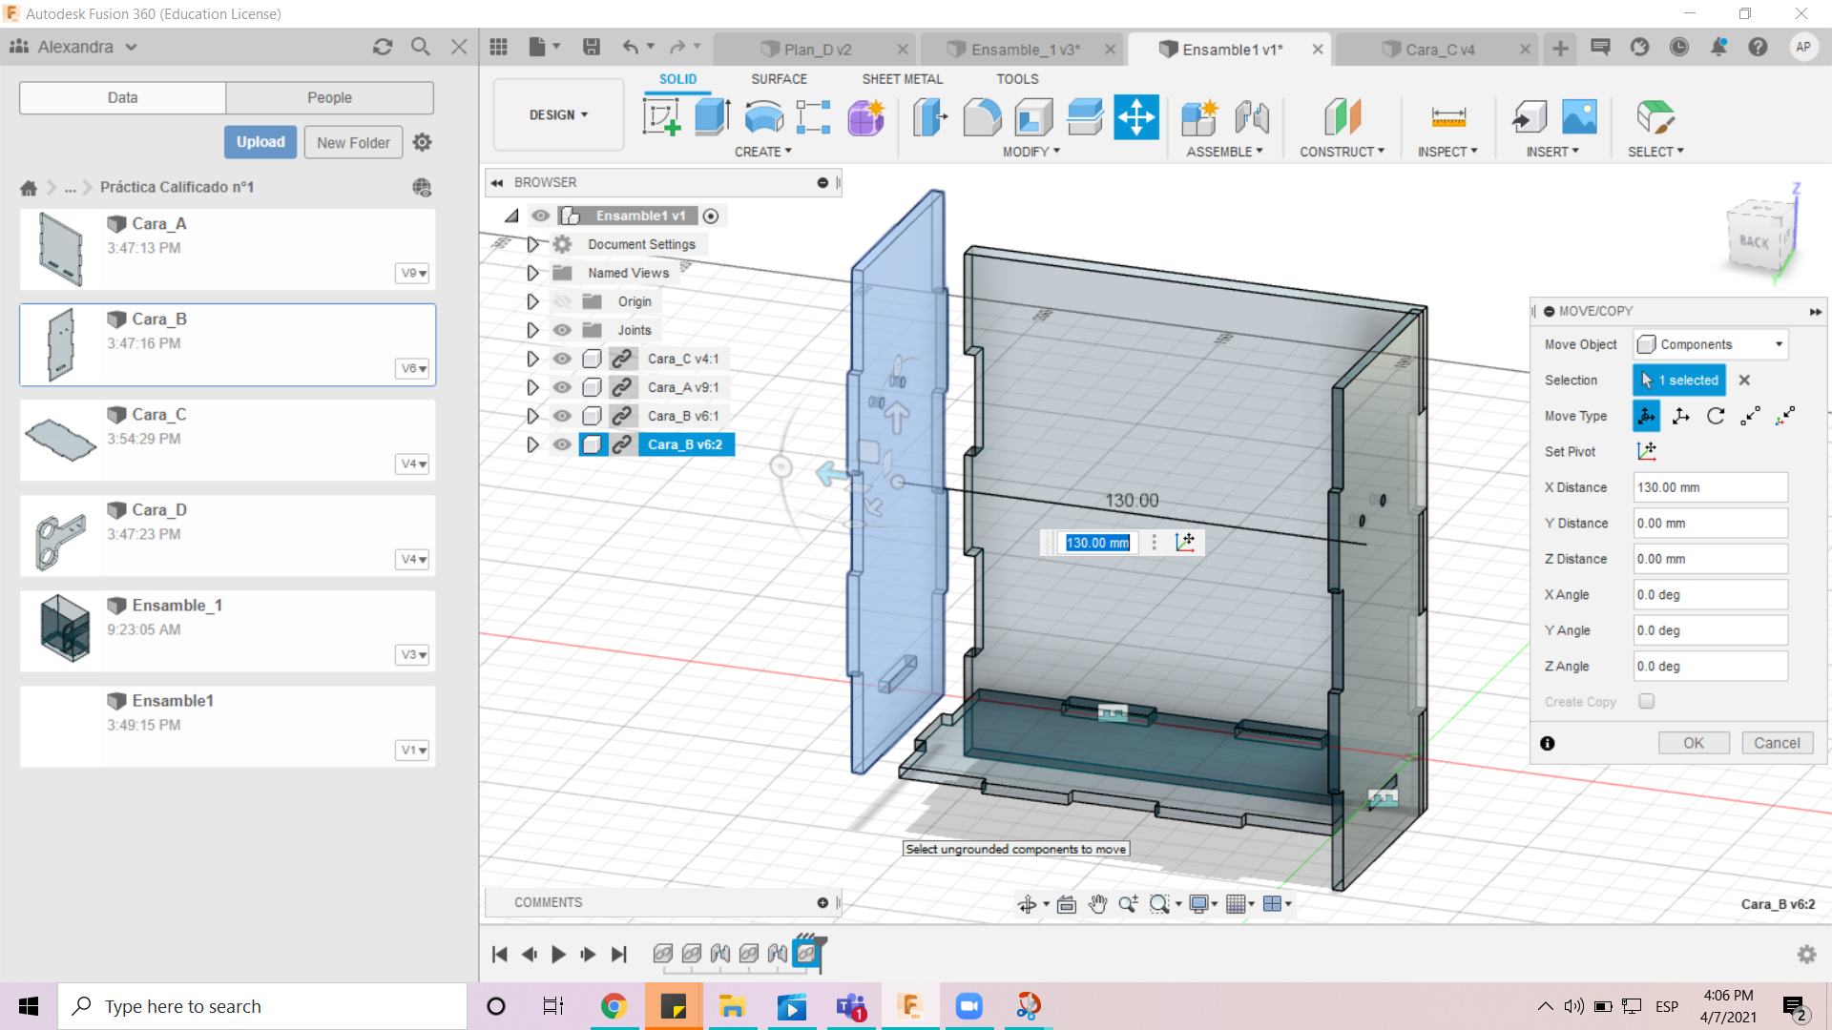Expand the Cara_A v9:1 tree node
Screen dimensions: 1832x1030
pyautogui.click(x=532, y=387)
